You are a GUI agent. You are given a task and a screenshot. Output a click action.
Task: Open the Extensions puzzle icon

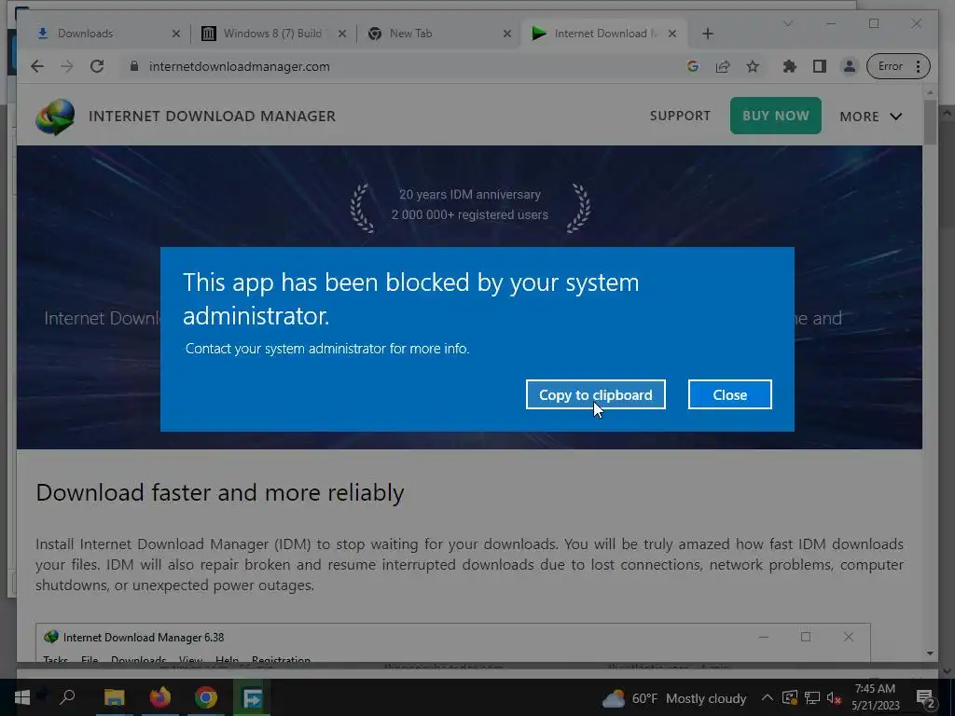[789, 66]
